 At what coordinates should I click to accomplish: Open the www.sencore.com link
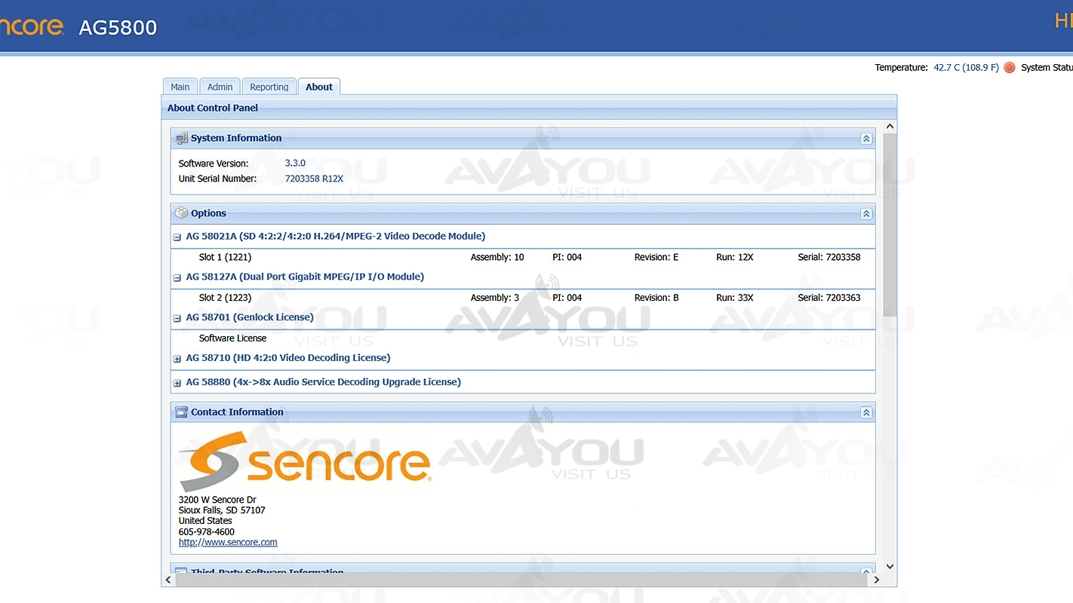228,542
